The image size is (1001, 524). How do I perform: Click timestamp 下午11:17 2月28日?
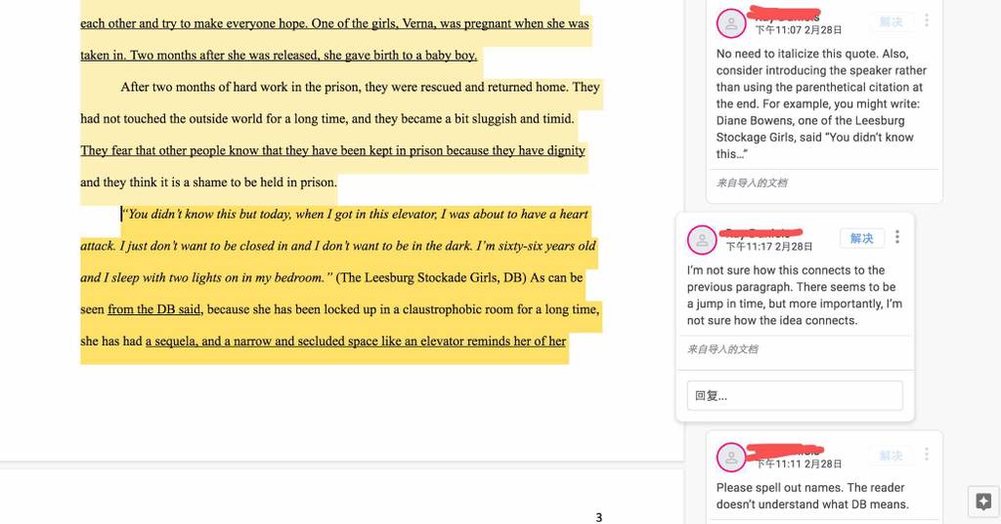tap(769, 247)
